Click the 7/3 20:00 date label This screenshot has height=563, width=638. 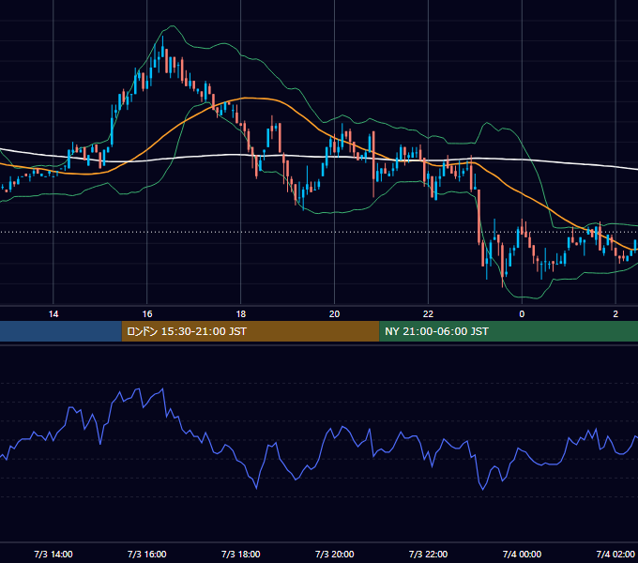pyautogui.click(x=334, y=554)
